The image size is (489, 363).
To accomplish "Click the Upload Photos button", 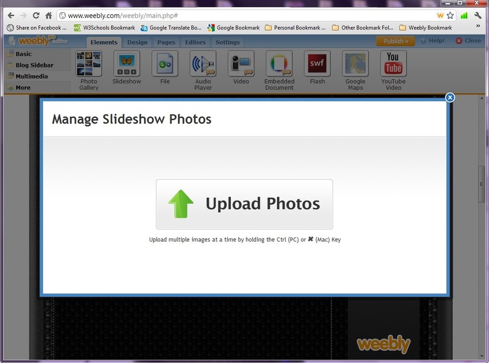I will [244, 204].
